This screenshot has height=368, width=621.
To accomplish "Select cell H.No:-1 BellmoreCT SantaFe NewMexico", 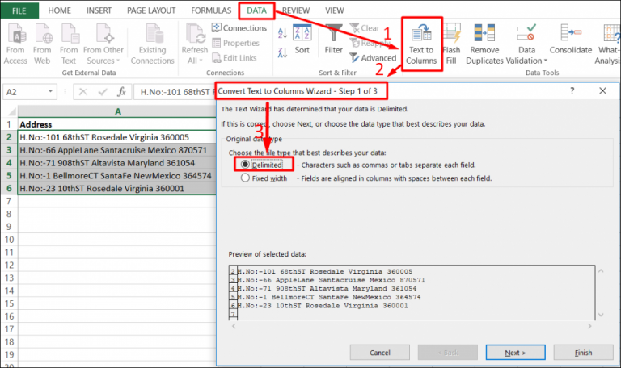I will click(116, 175).
